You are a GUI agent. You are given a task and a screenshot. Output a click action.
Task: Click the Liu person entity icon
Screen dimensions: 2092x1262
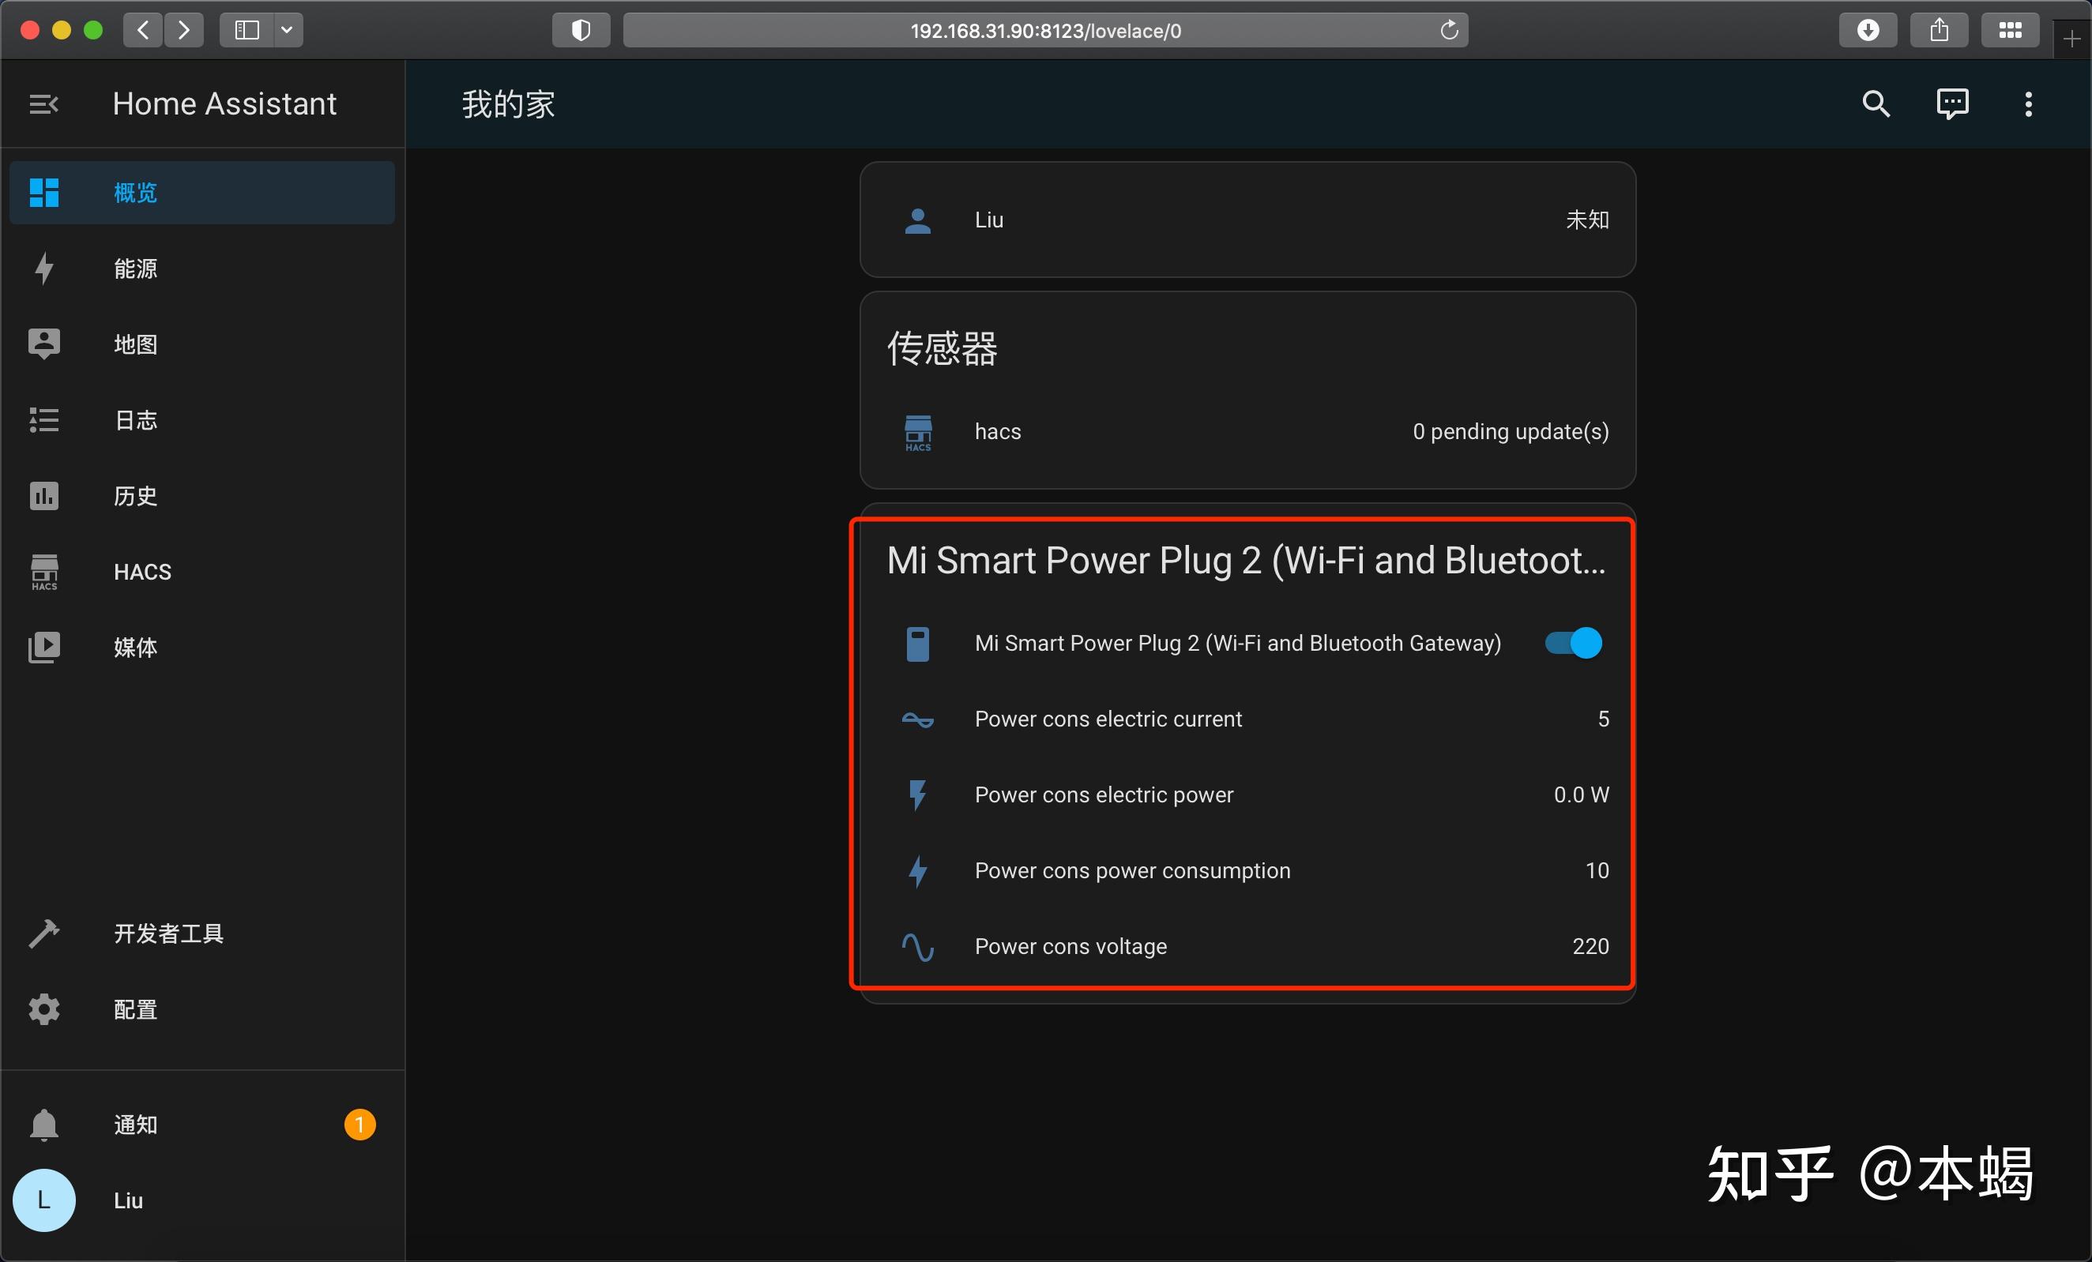pyautogui.click(x=918, y=220)
